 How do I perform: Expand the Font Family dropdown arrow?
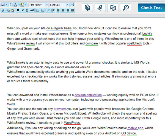47,5
